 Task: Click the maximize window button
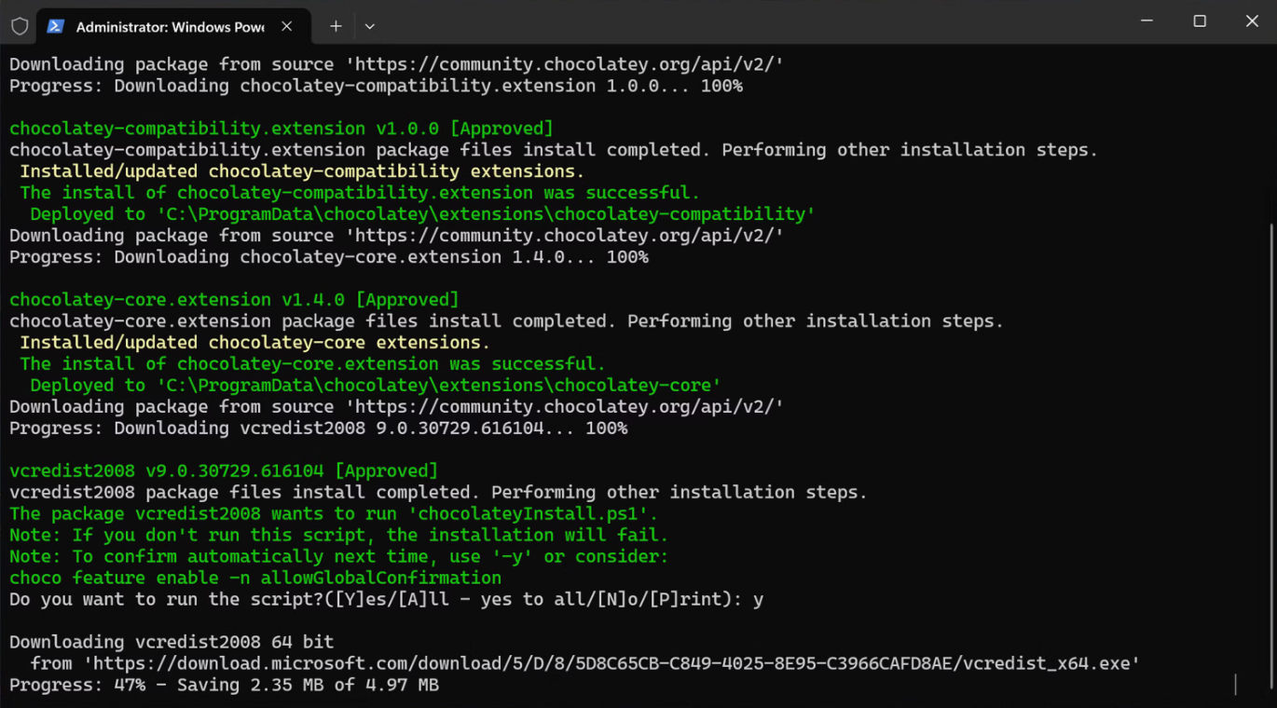click(x=1199, y=20)
